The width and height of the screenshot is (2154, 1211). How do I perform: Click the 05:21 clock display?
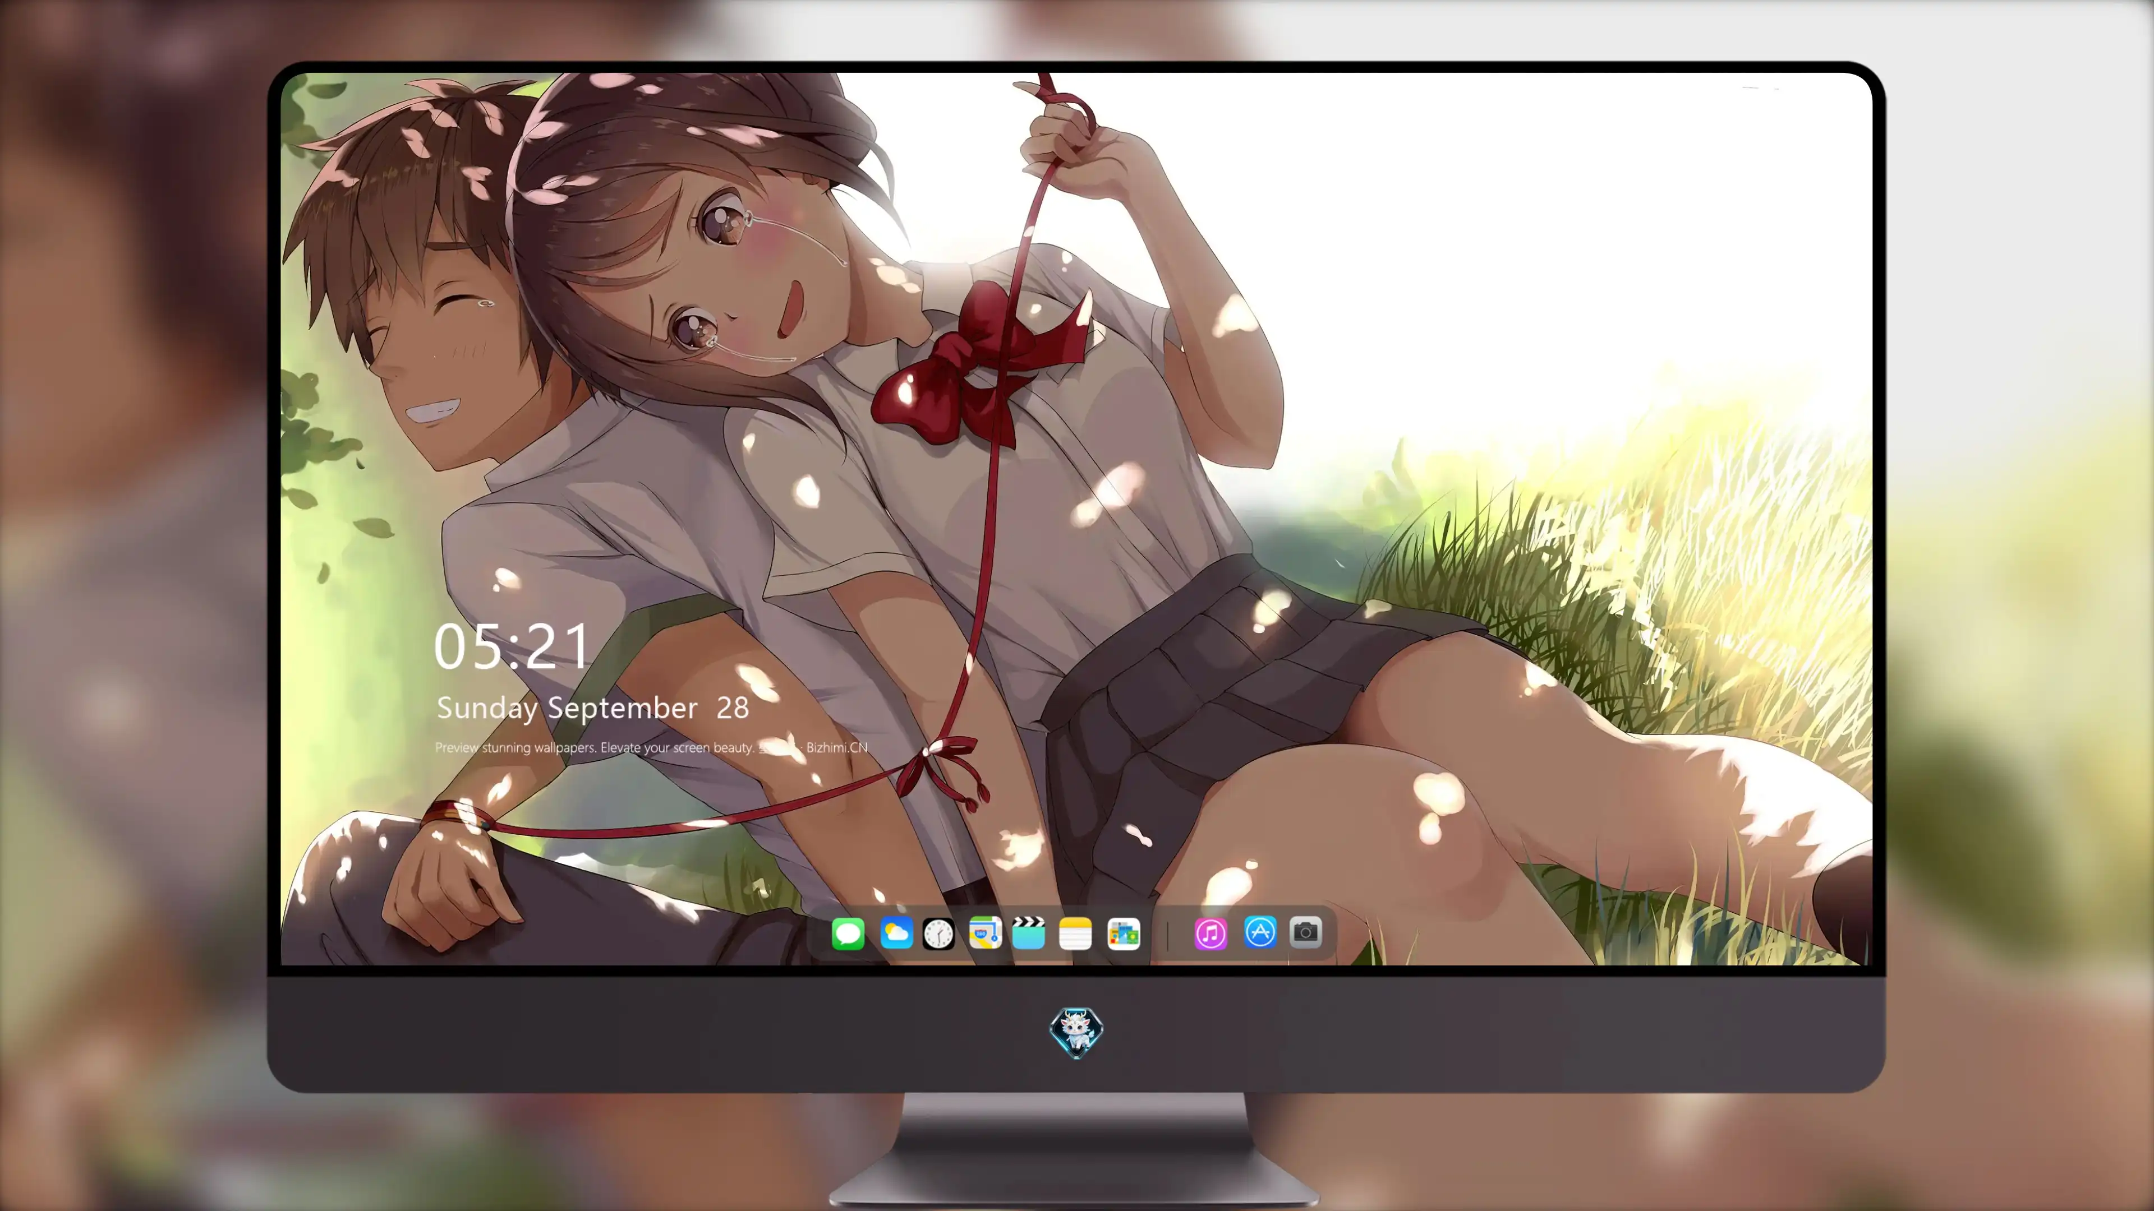coord(512,647)
